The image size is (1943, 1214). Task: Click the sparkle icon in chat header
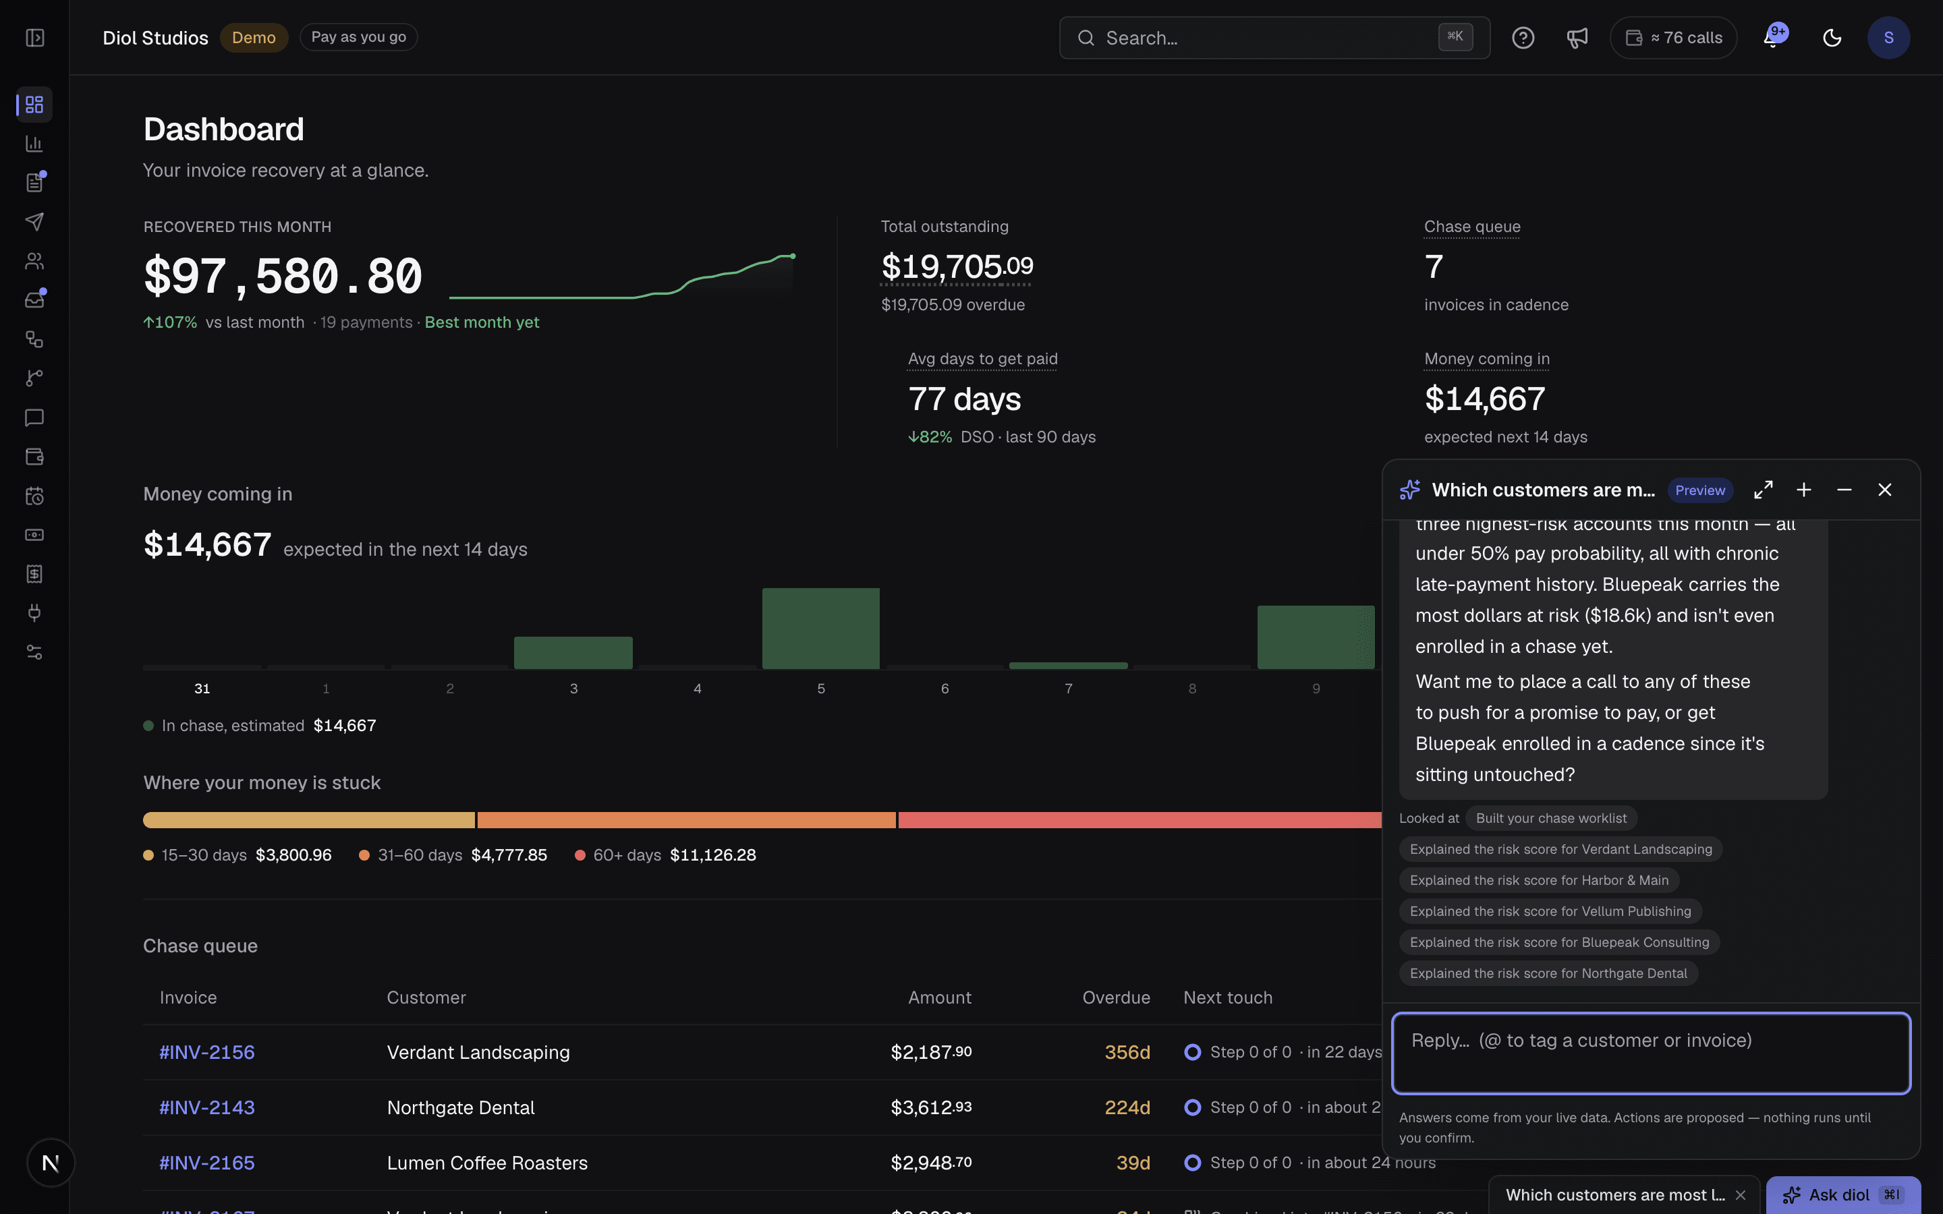coord(1410,490)
